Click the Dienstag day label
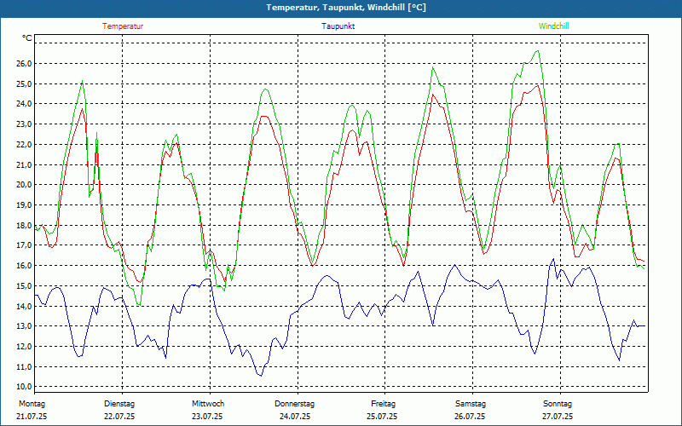This screenshot has width=682, height=426. pos(119,404)
